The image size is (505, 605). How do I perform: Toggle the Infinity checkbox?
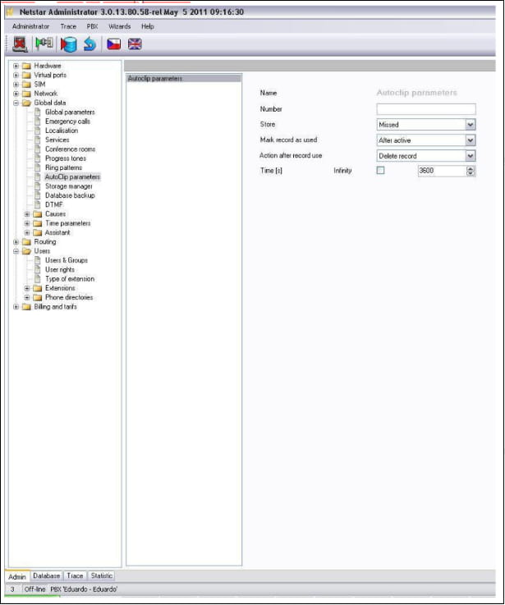pyautogui.click(x=380, y=170)
